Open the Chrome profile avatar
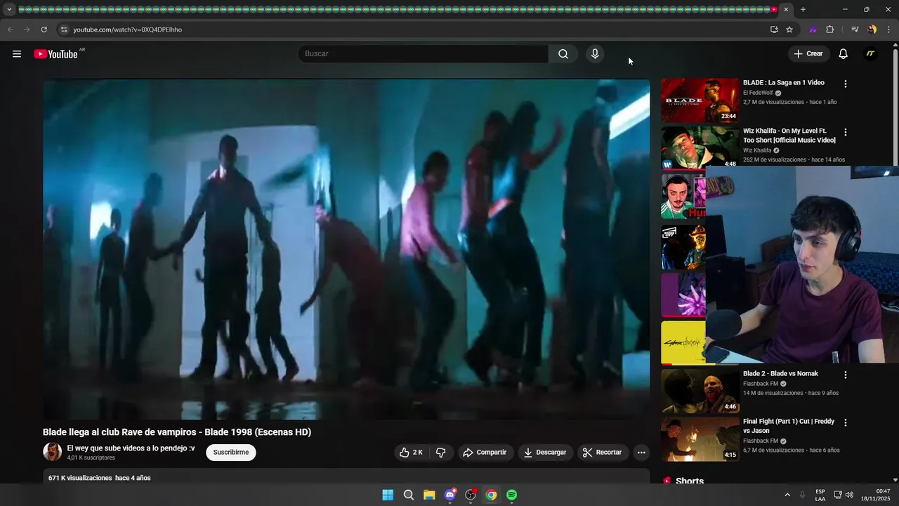 click(x=872, y=30)
